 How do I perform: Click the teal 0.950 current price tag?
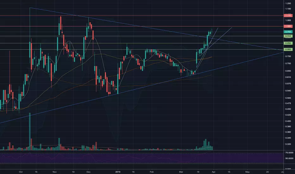pos(288,32)
